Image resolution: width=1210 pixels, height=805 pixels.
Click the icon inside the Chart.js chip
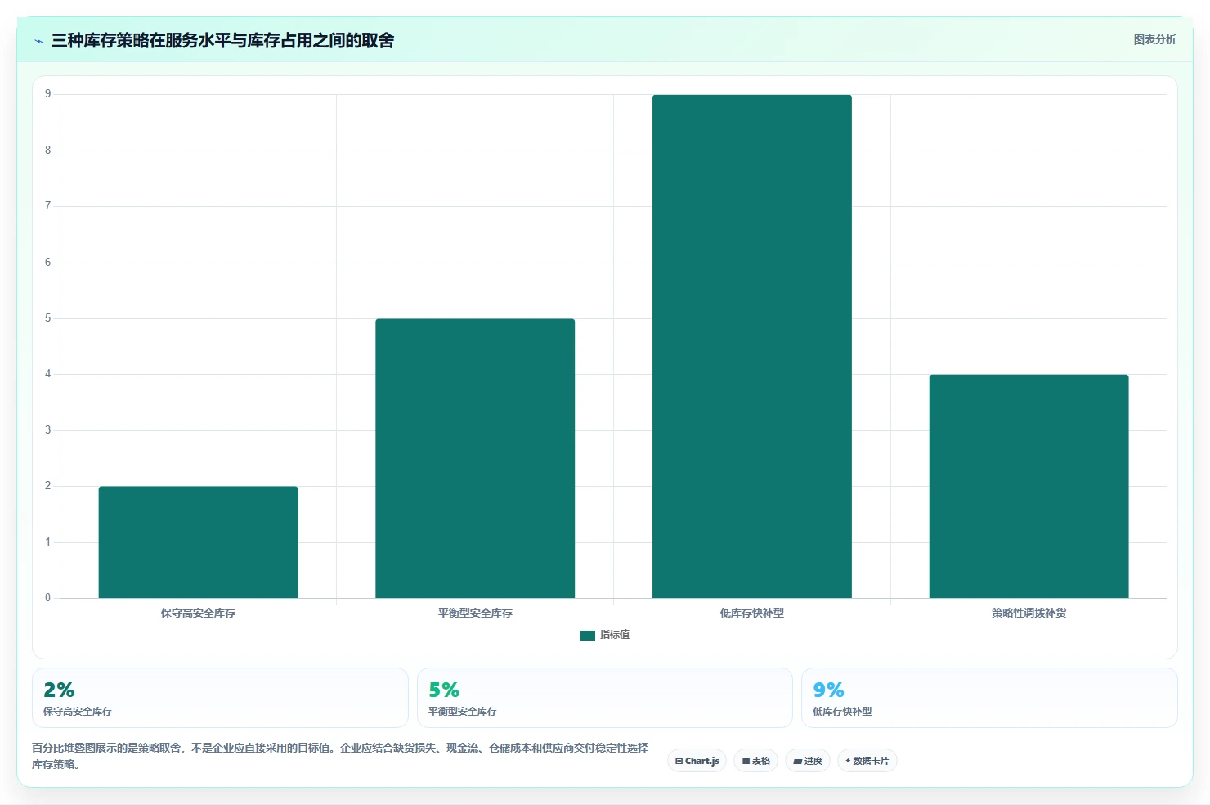(x=679, y=762)
